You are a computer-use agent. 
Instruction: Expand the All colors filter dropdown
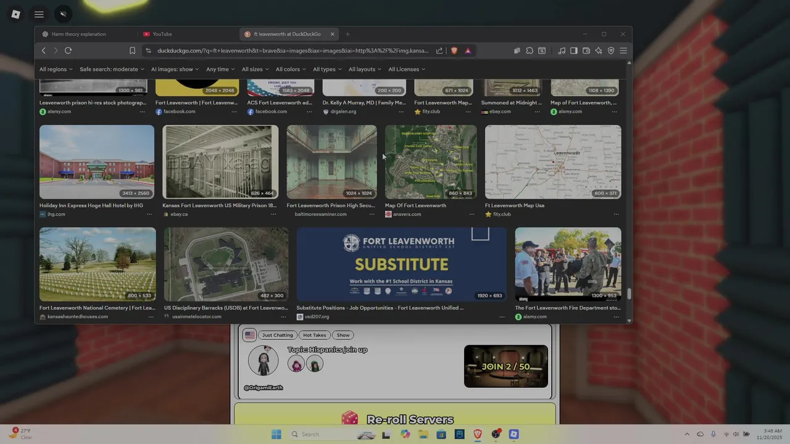coord(291,69)
